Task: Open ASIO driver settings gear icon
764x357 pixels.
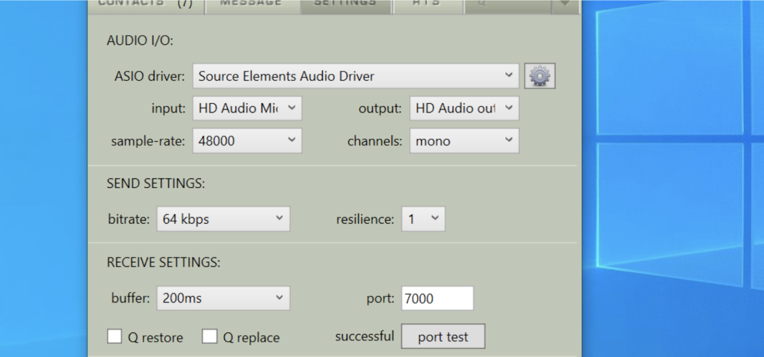Action: (x=540, y=76)
